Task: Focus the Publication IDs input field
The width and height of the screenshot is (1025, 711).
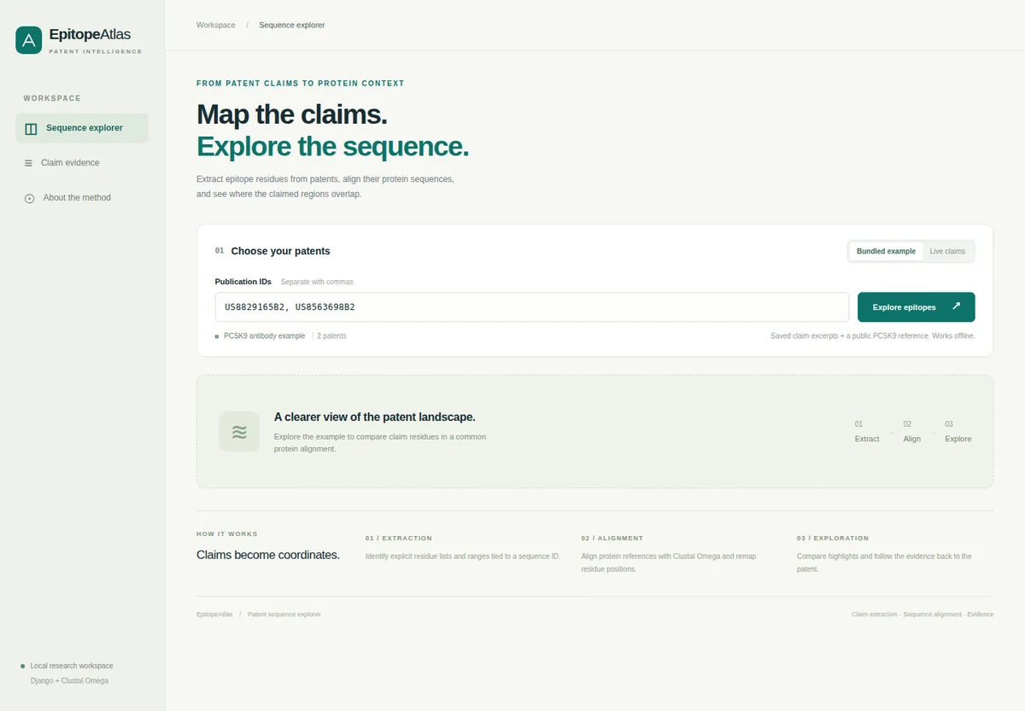Action: [x=531, y=307]
